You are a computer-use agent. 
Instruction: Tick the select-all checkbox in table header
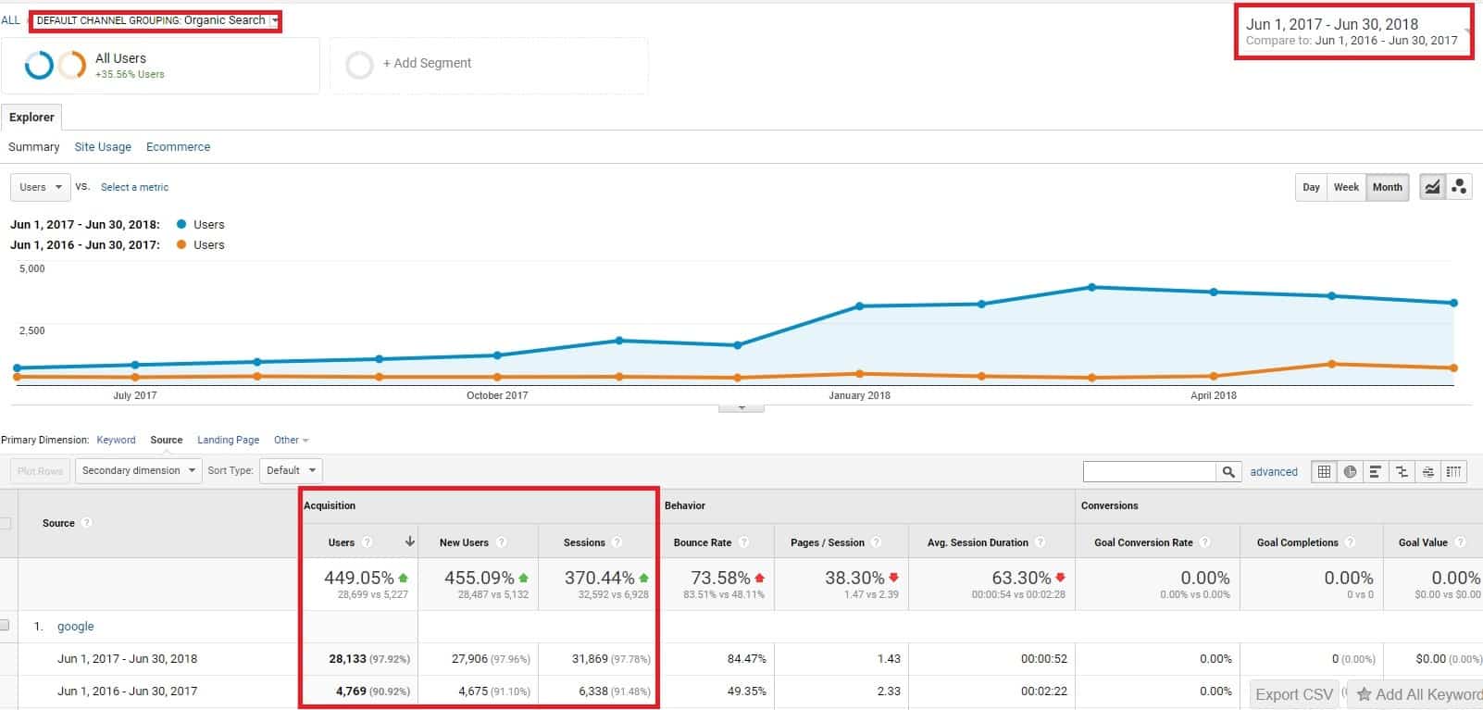6,523
